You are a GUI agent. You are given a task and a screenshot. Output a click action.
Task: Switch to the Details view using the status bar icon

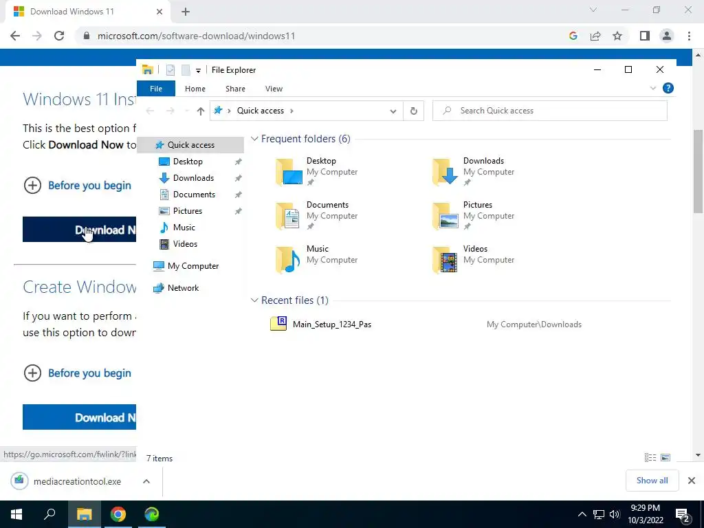(650, 457)
